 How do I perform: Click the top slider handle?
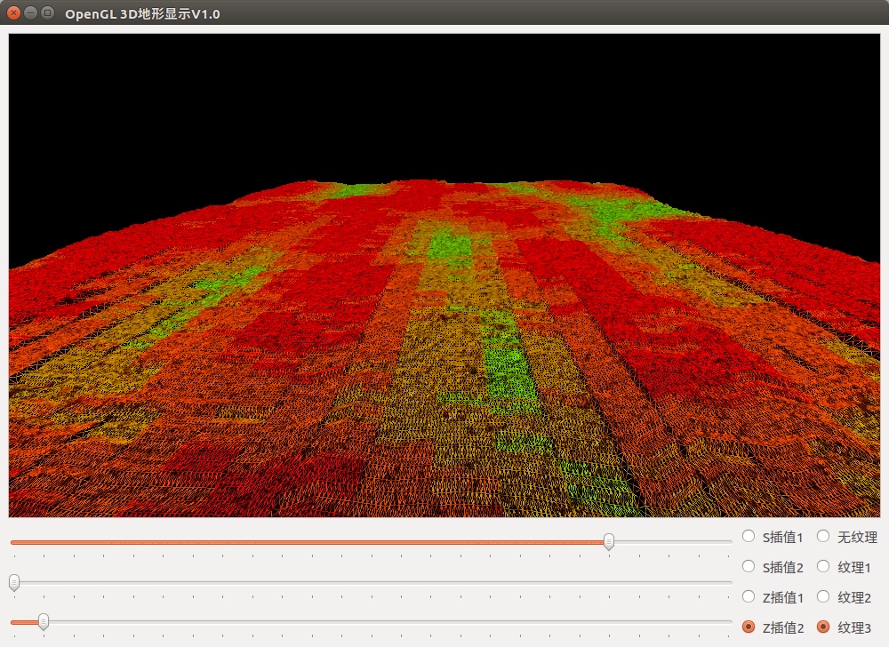(608, 541)
